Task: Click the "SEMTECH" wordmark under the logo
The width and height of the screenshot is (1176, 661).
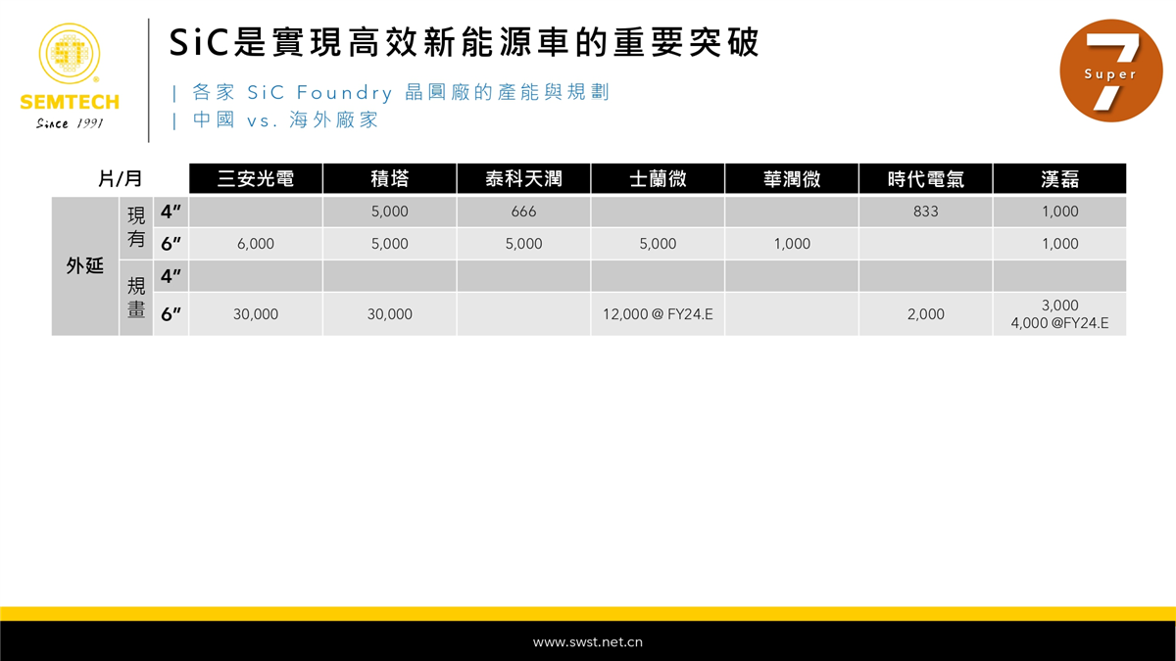Action: (x=70, y=102)
